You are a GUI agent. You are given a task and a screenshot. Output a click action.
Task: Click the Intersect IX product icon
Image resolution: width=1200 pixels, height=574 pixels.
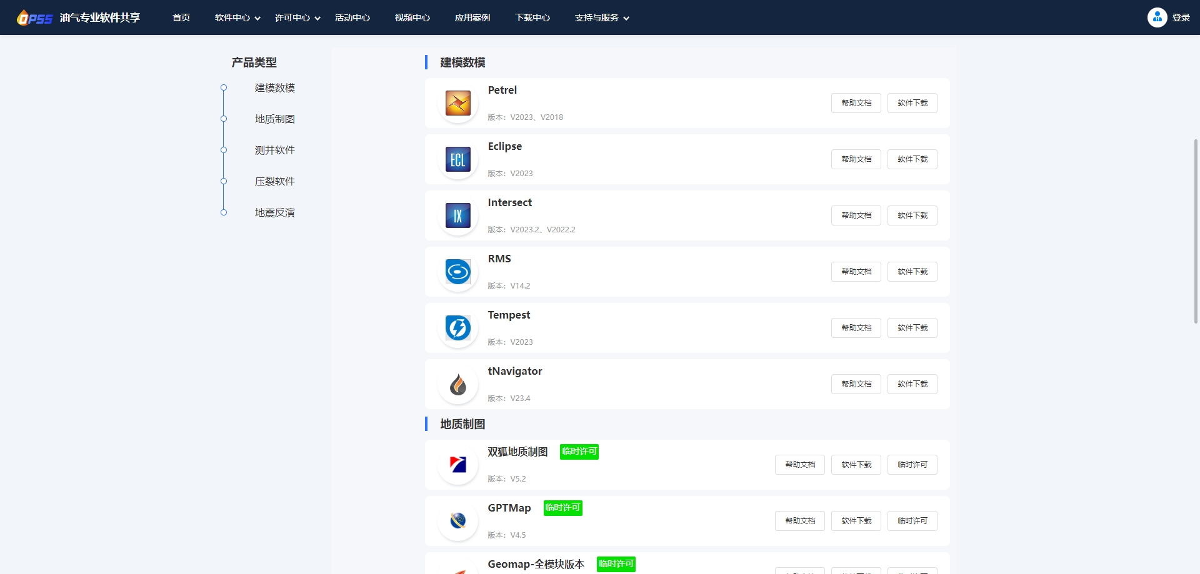(x=458, y=215)
